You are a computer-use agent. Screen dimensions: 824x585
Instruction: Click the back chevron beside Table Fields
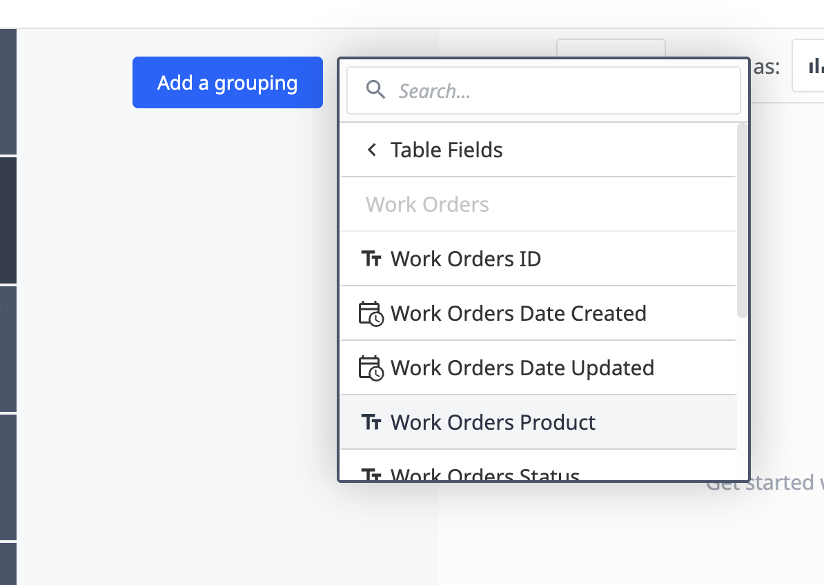[372, 149]
